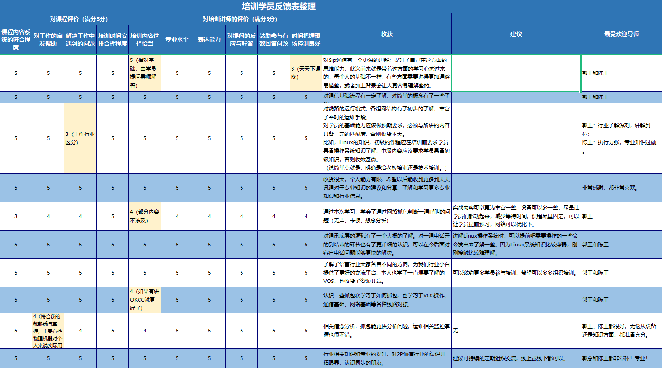Select the 建议 cell containing 无
This screenshot has height=368, width=662.
pyautogui.click(x=516, y=331)
